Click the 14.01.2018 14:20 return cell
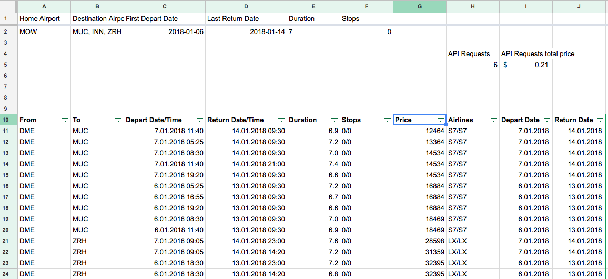Screen dimensions: 608x279 (246, 252)
